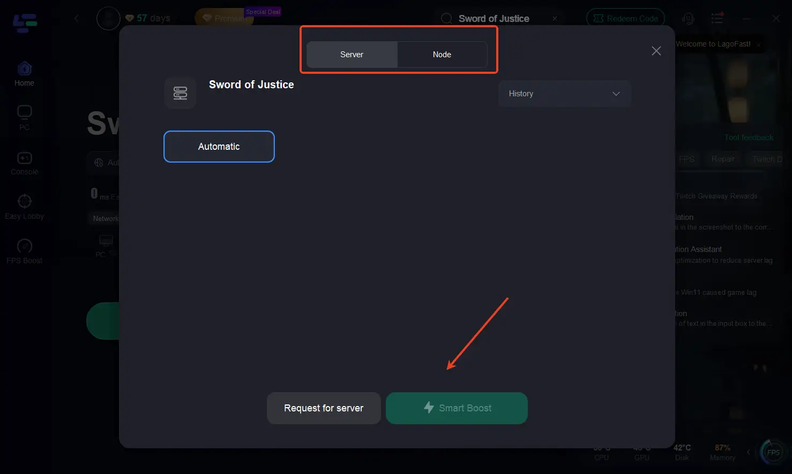This screenshot has width=792, height=474.
Task: Click the LagoFast logo in the top-left corner
Action: tap(24, 23)
